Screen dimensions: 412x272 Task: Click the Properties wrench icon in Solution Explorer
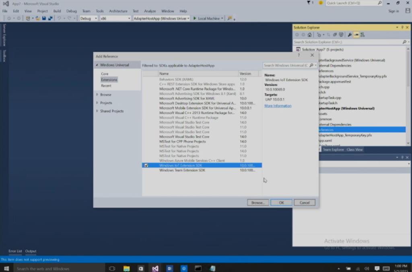350,35
